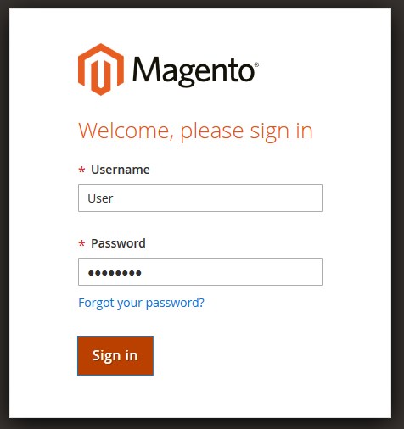The height and width of the screenshot is (429, 404).
Task: Click the words sign in within the heading
Action: 282,131
